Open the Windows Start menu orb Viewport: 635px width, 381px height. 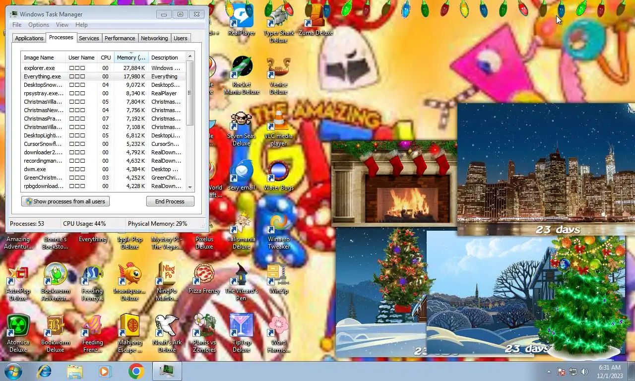click(13, 371)
